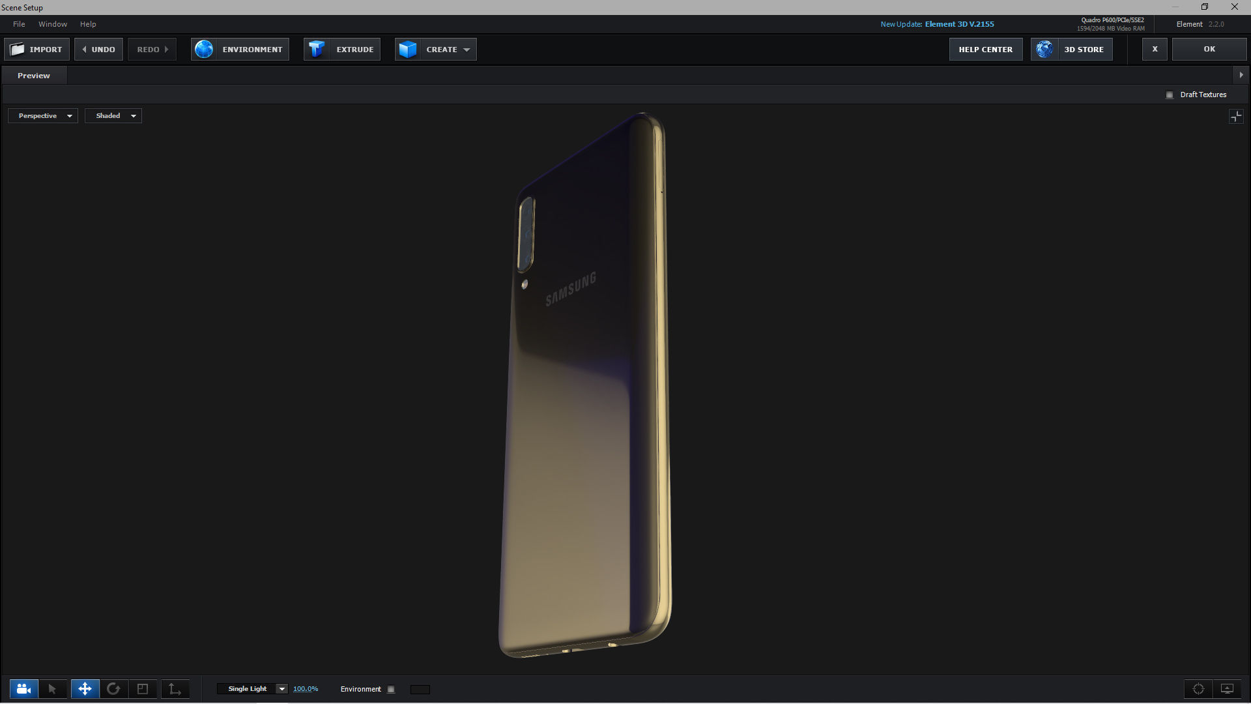
Task: Expand panel using top-right arrow
Action: (x=1241, y=75)
